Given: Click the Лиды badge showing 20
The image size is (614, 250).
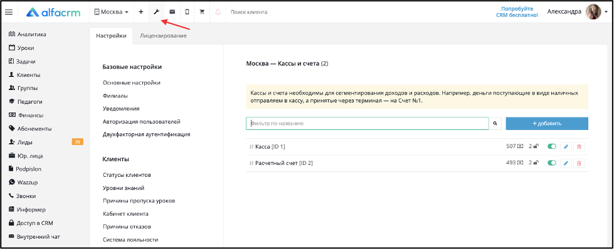Looking at the screenshot, I should 77,142.
